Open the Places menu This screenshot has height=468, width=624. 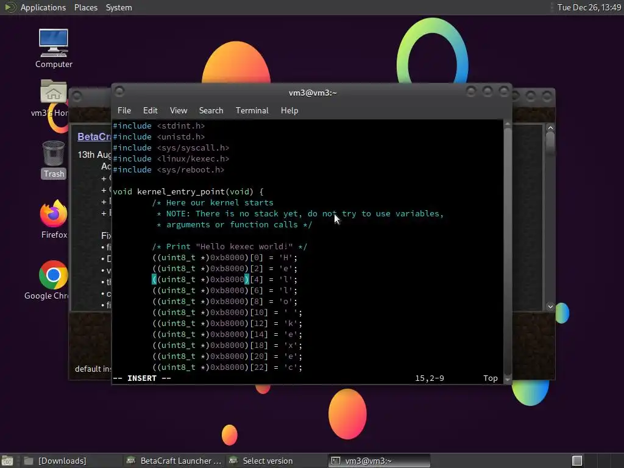pos(86,7)
